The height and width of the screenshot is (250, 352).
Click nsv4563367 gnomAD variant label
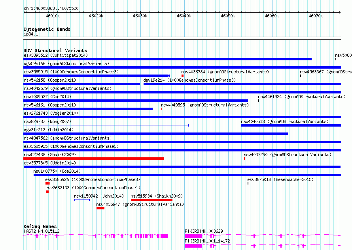pos(326,72)
